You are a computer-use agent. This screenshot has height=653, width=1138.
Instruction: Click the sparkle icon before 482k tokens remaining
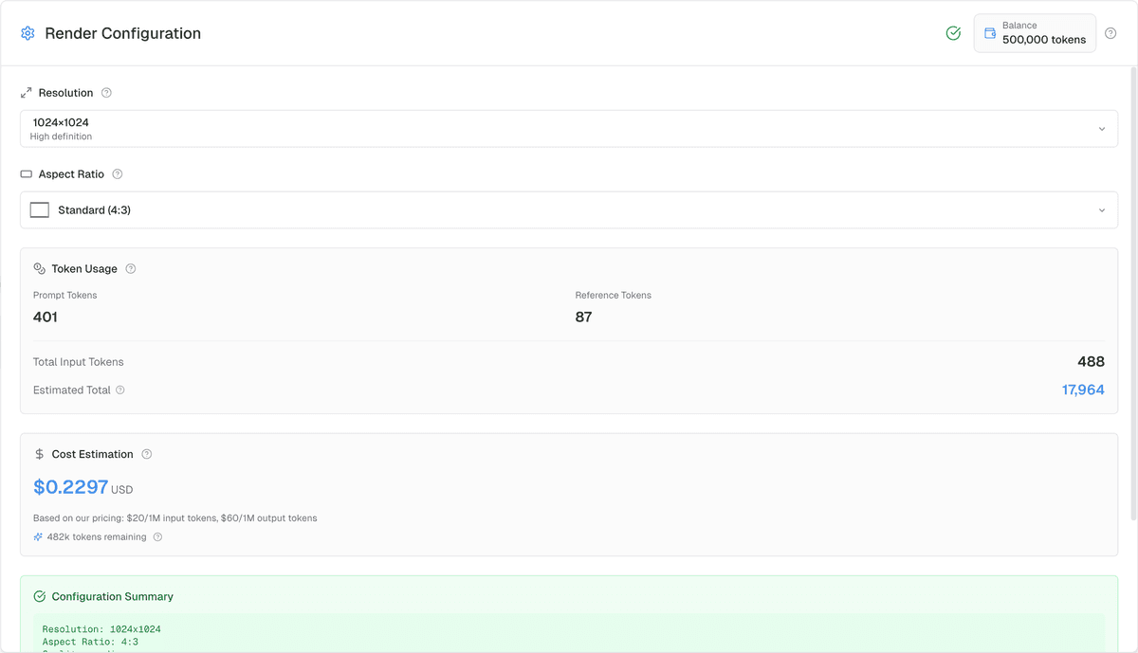(39, 536)
